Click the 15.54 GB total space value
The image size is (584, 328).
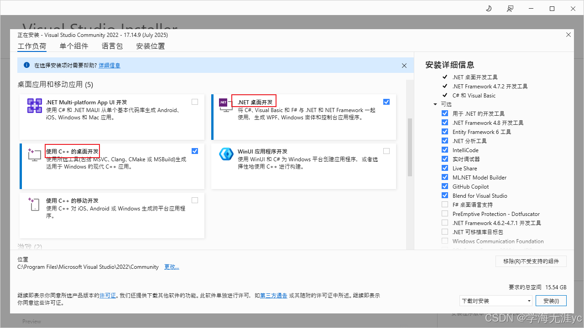(556, 287)
